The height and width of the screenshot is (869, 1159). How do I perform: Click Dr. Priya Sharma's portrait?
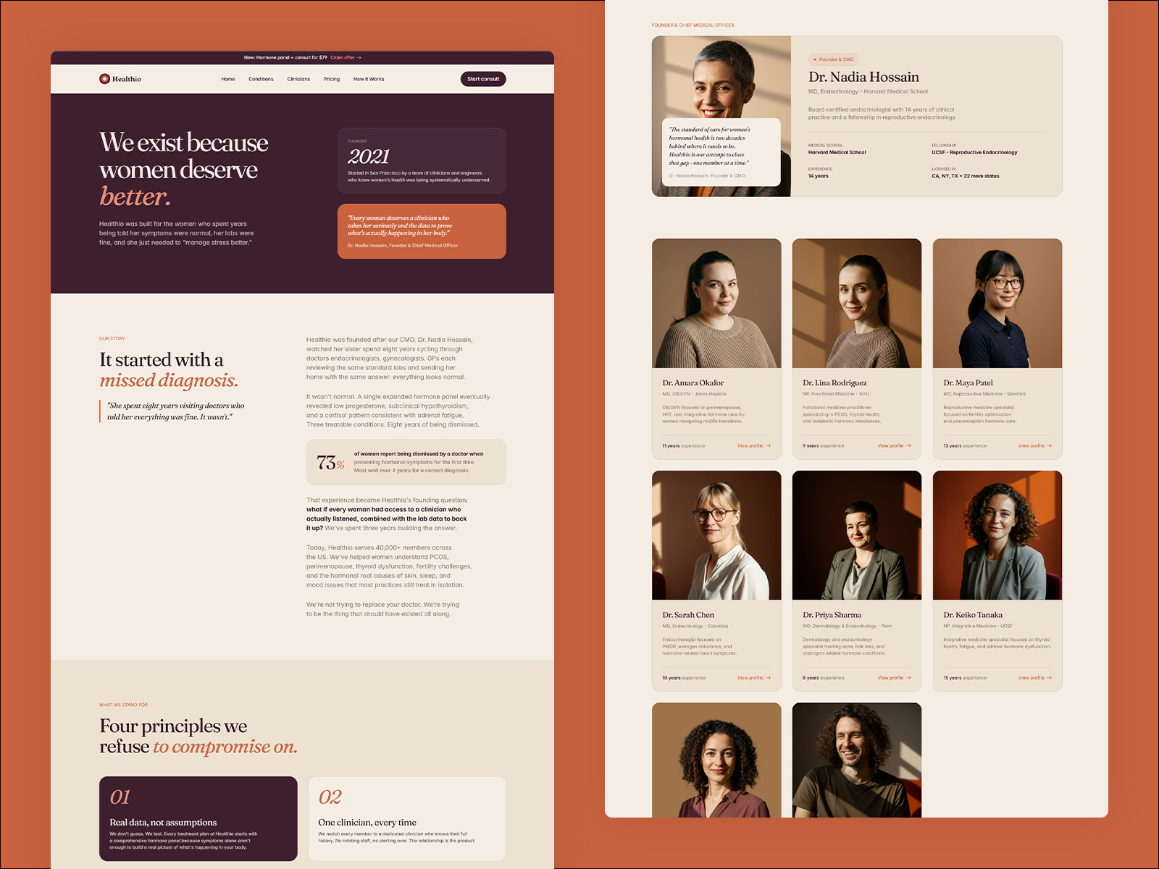(857, 535)
